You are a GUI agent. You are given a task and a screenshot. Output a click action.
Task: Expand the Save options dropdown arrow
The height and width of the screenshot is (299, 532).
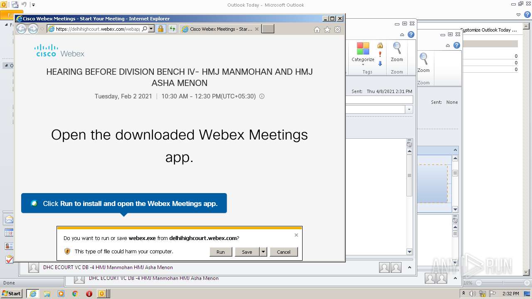coord(263,252)
